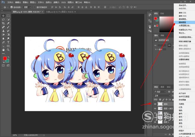Swap foreground and background colors
Image resolution: width=195 pixels, height=137 pixels.
pos(8,57)
